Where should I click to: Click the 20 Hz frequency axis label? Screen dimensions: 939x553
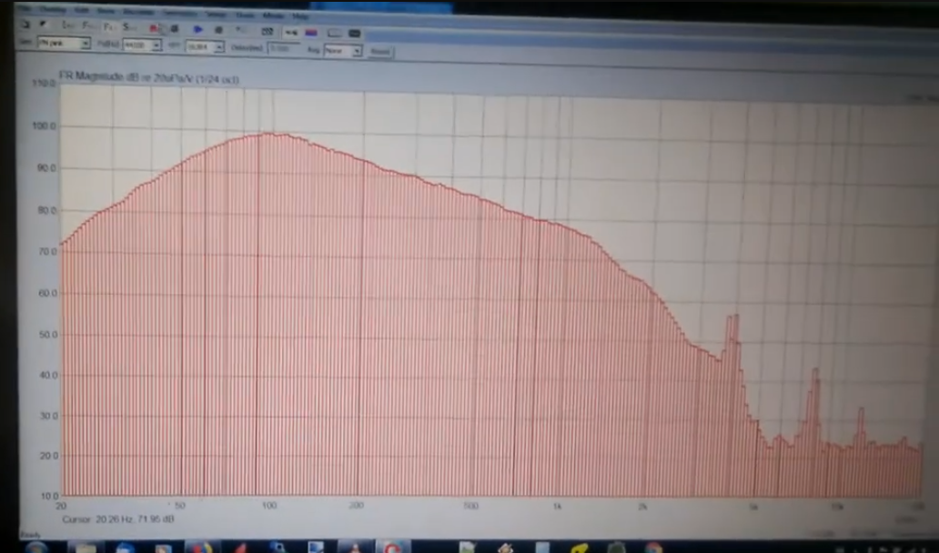[x=61, y=506]
